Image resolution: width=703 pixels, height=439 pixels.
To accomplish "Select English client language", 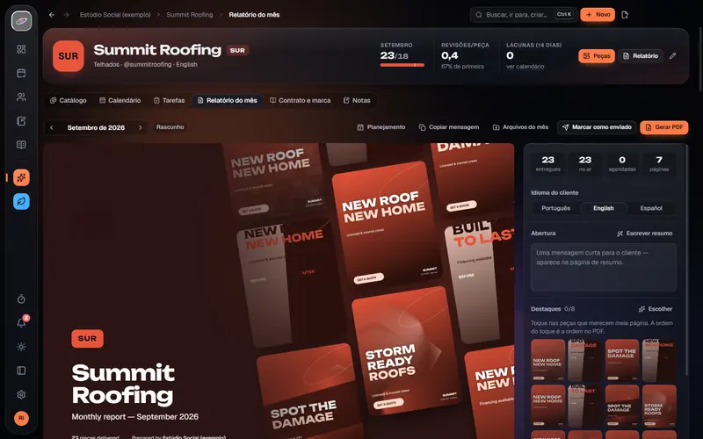I will (604, 208).
